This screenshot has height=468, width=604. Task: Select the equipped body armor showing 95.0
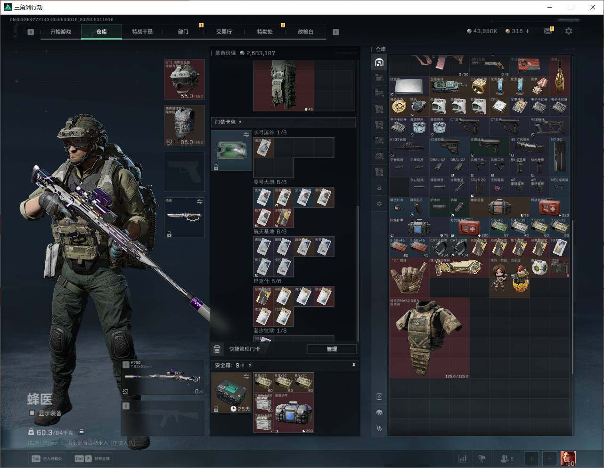(184, 125)
